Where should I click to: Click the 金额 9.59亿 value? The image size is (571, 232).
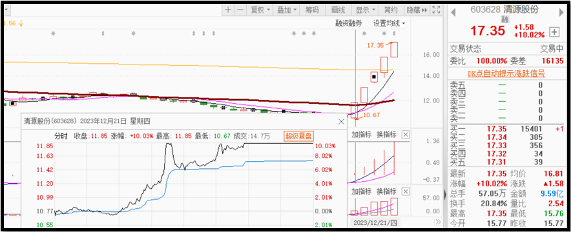click(552, 193)
